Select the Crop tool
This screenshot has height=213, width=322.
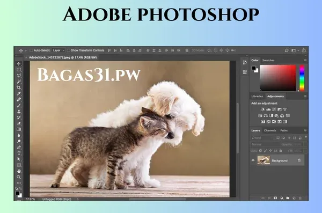click(x=19, y=87)
